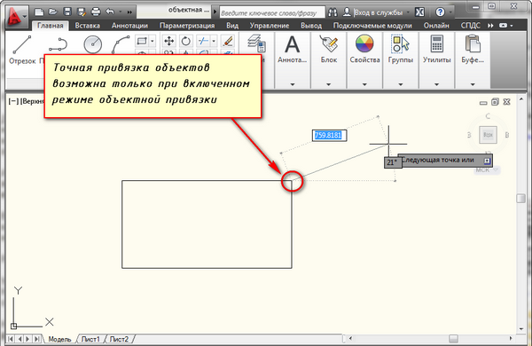The height and width of the screenshot is (346, 532).
Task: Go to the last layout tab arrow
Action: [x=36, y=339]
